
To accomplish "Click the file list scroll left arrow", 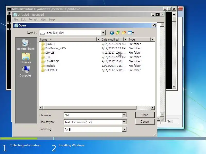I will pyautogui.click(x=41, y=108).
